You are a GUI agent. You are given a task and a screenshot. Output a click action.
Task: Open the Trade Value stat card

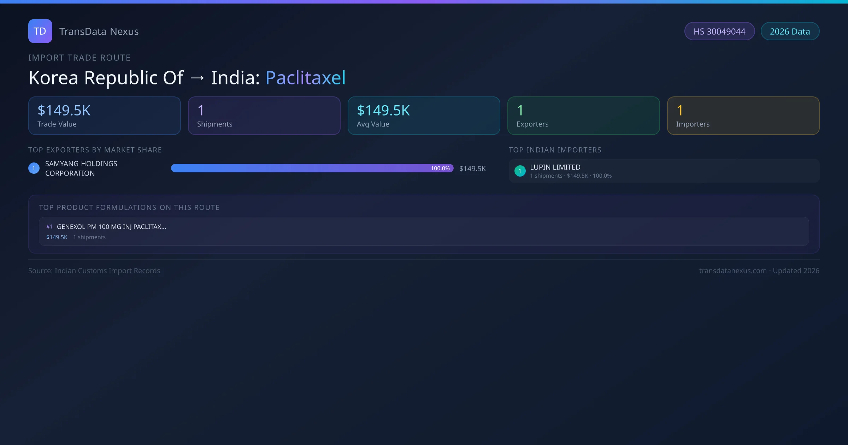104,115
